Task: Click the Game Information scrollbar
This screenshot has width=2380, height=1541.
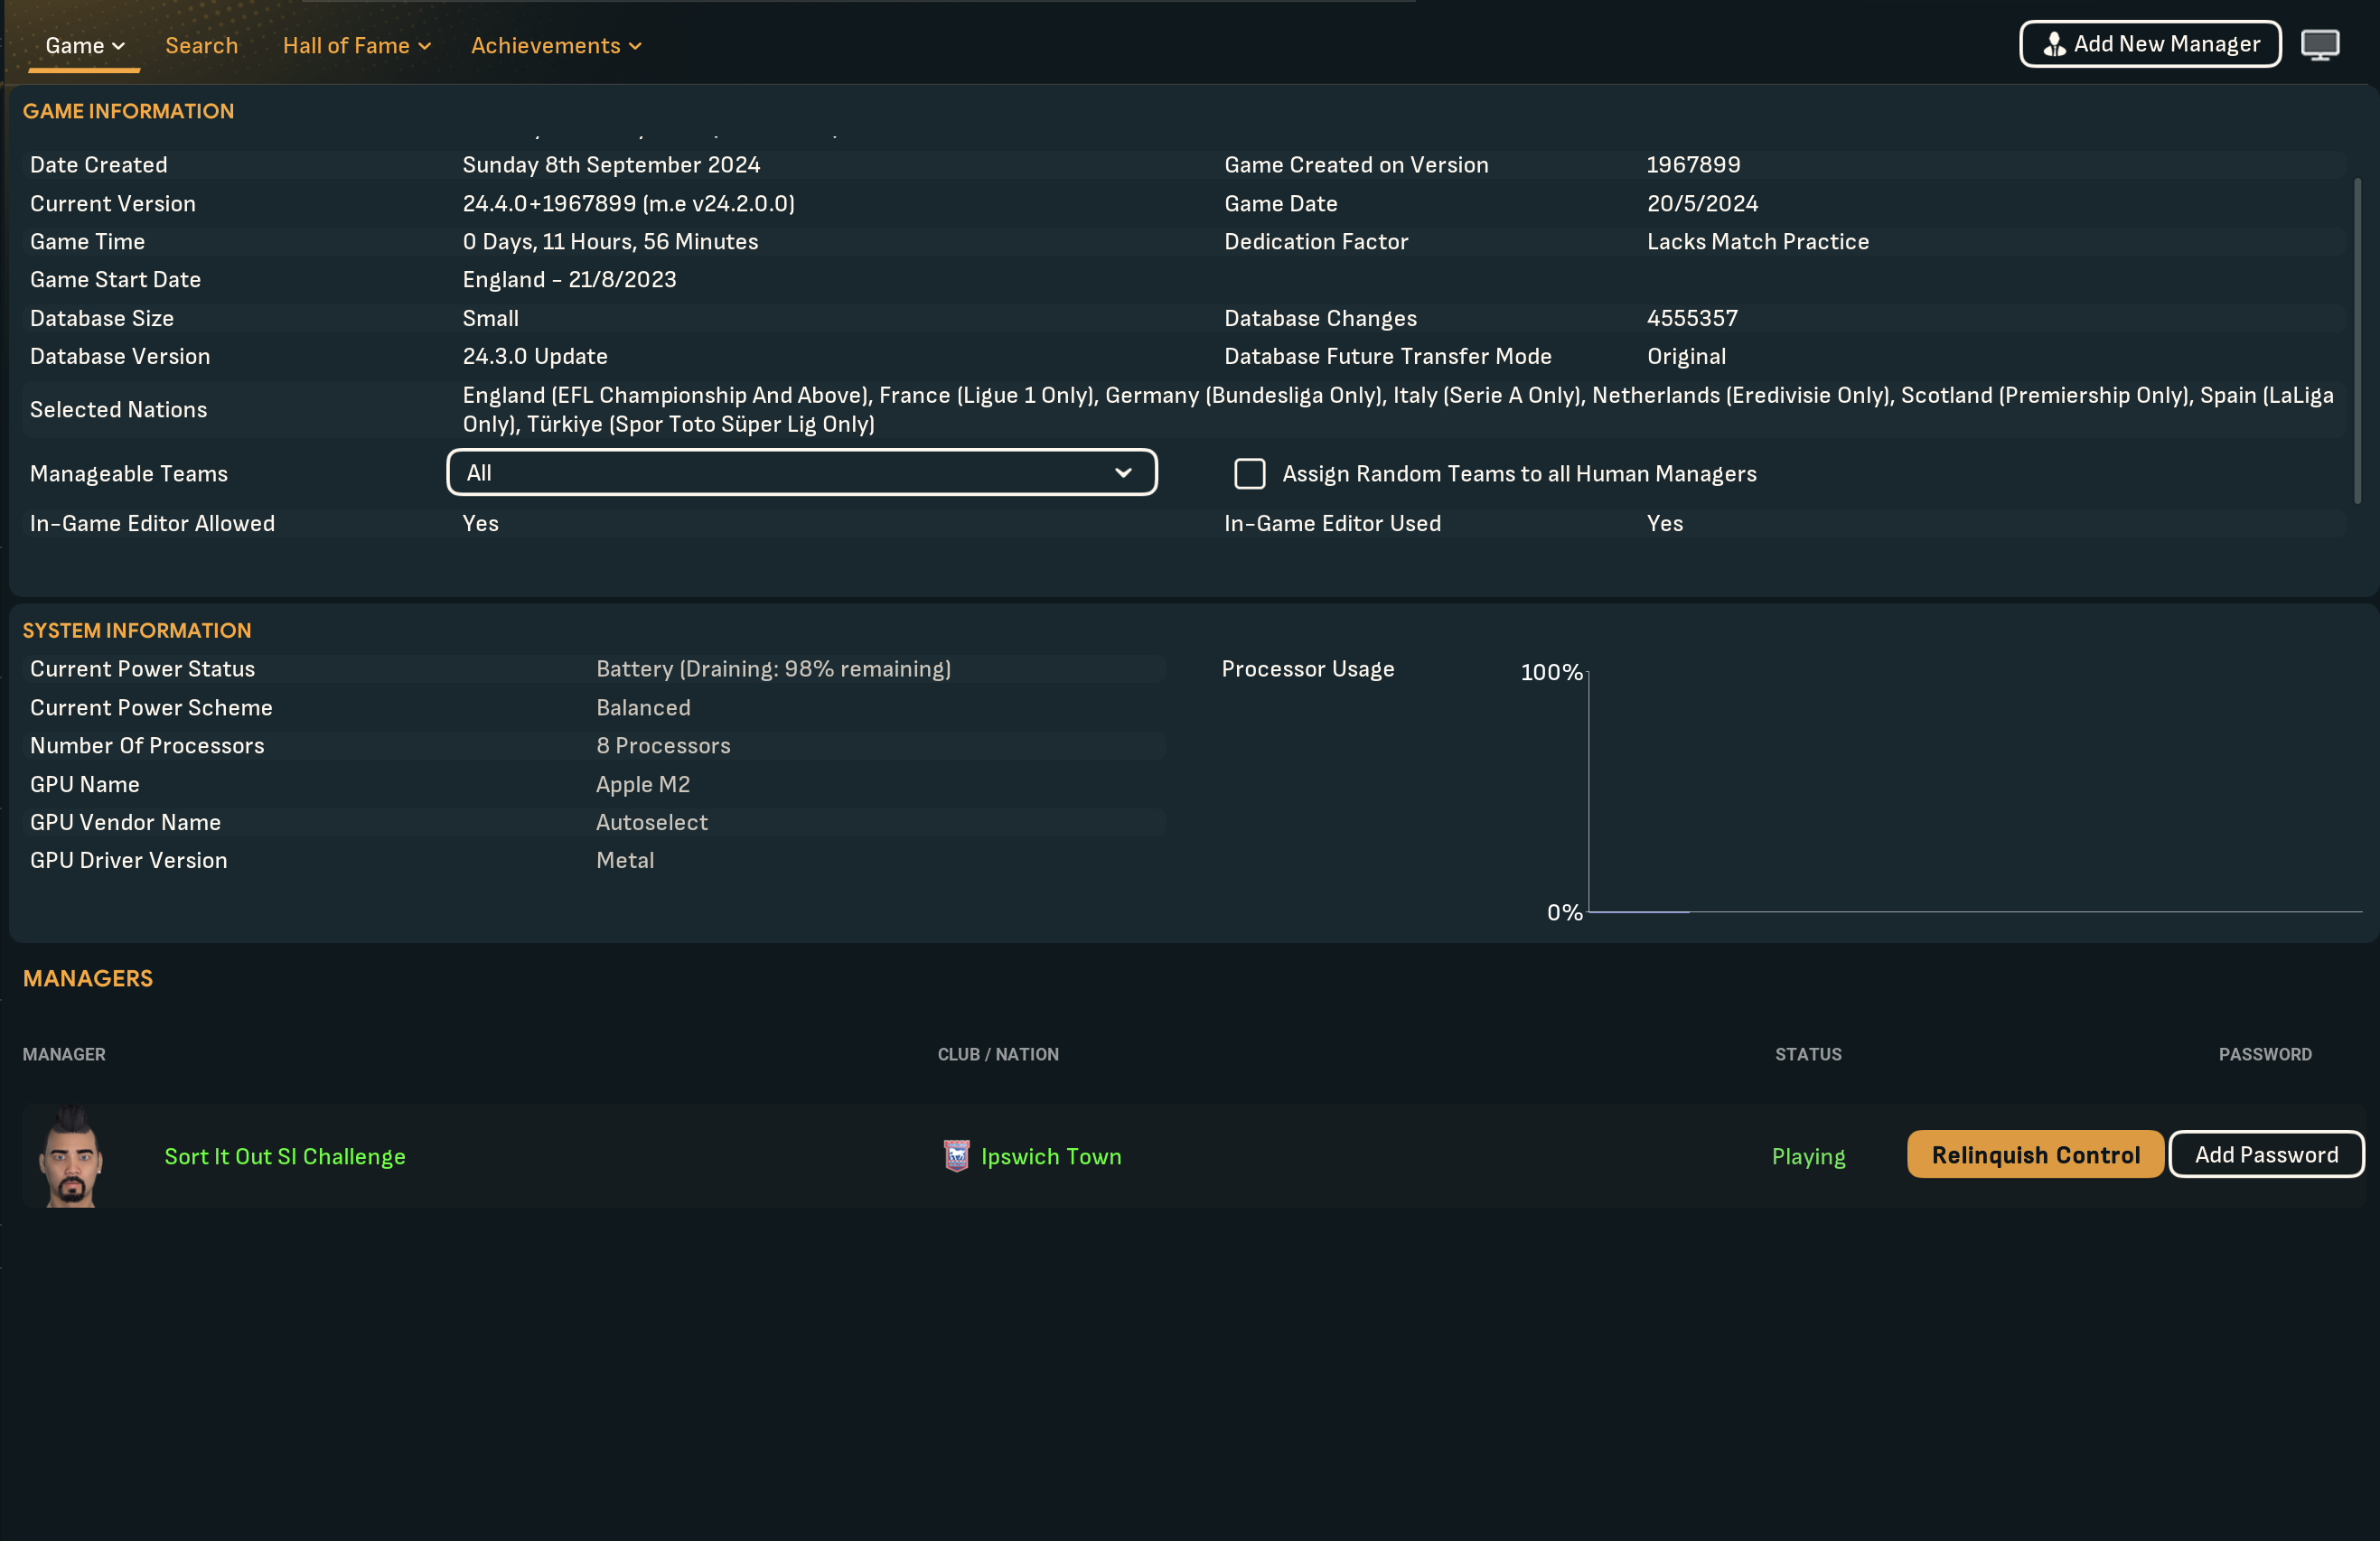Action: [2357, 340]
